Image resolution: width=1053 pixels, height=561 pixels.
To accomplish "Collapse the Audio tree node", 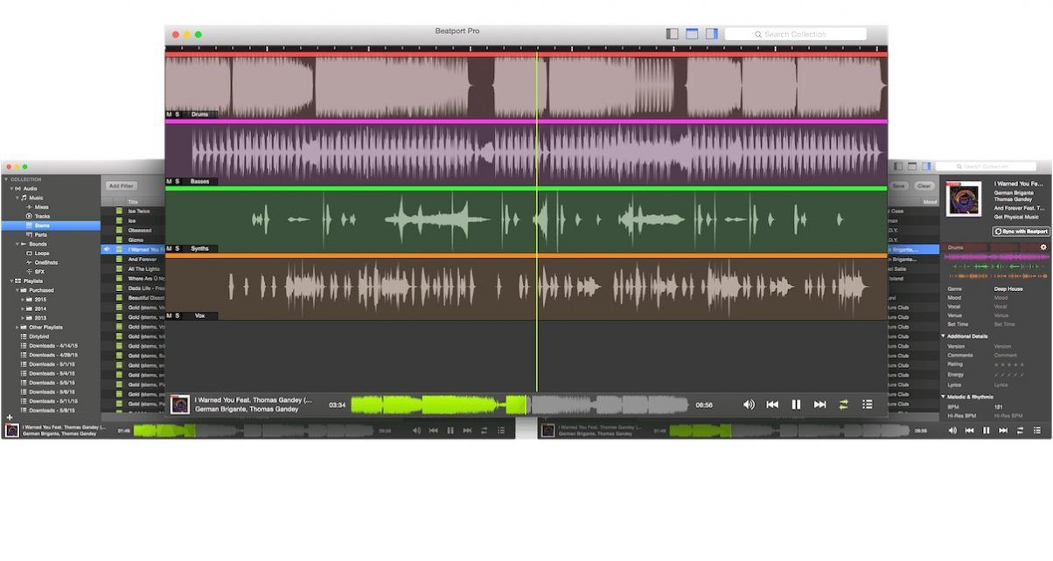I will [11, 189].
